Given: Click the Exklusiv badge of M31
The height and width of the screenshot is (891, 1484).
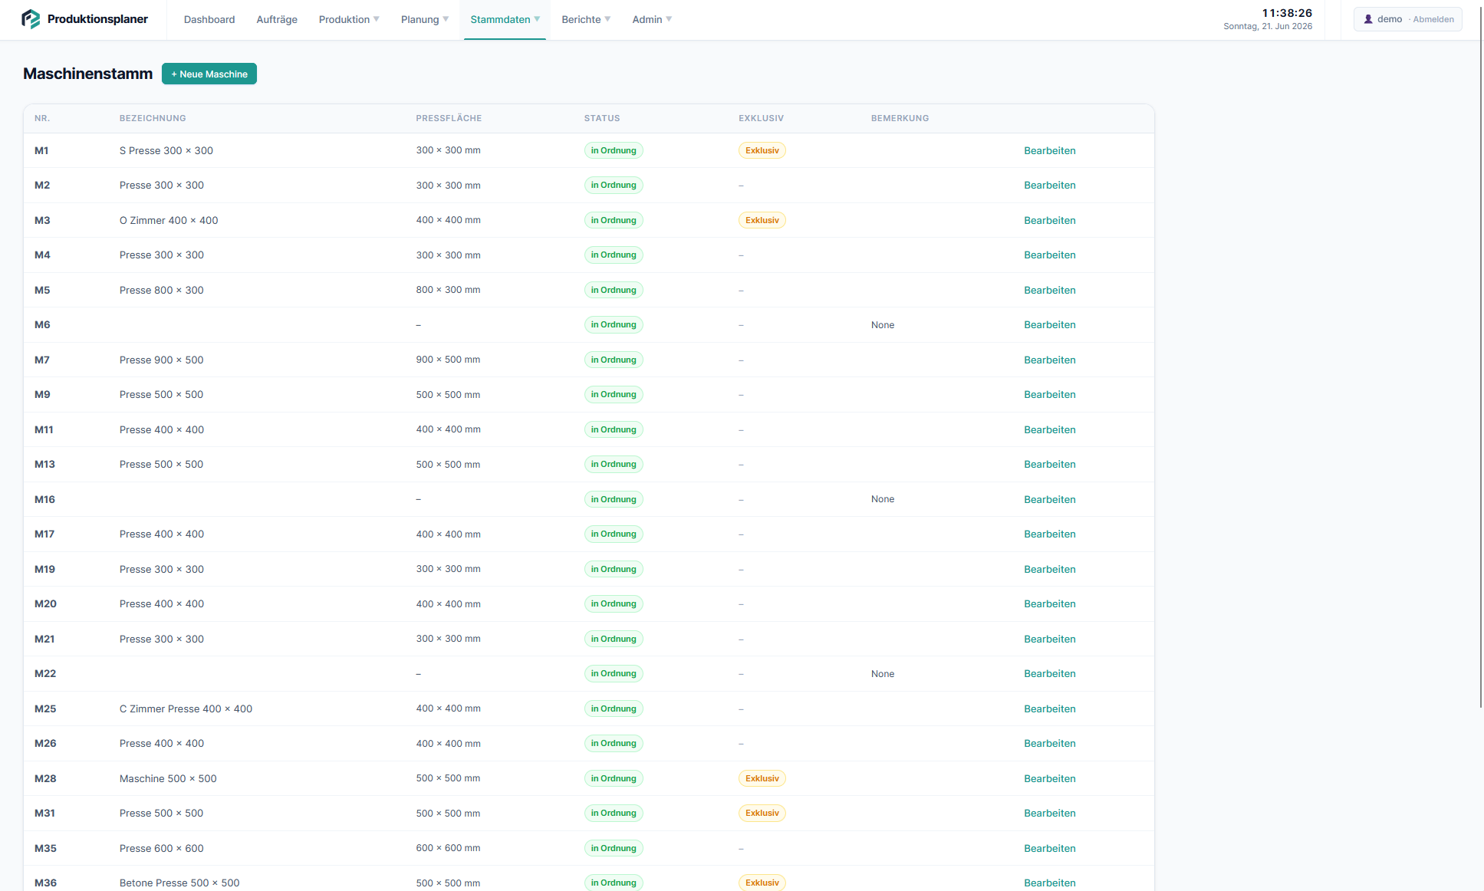Looking at the screenshot, I should point(762,813).
